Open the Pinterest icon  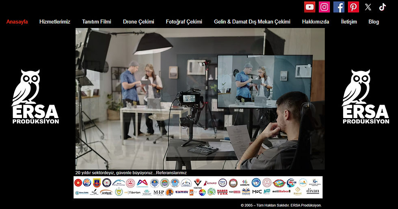coord(353,7)
